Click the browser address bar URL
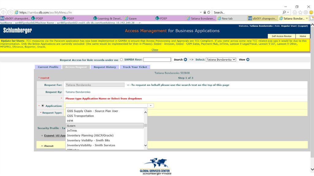Image resolution: width=314 pixels, height=176 pixels. pos(46,12)
